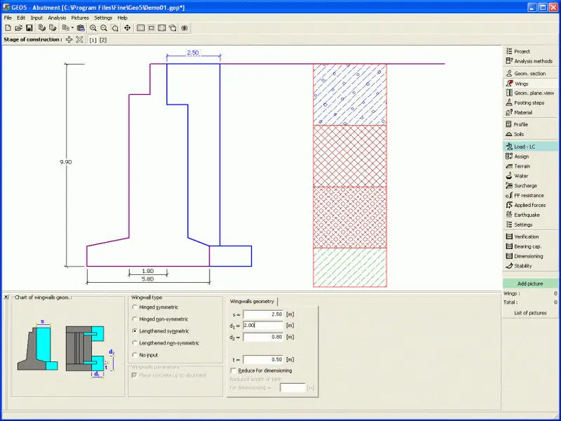Click the d2 value input field
The image size is (561, 421).
(263, 337)
